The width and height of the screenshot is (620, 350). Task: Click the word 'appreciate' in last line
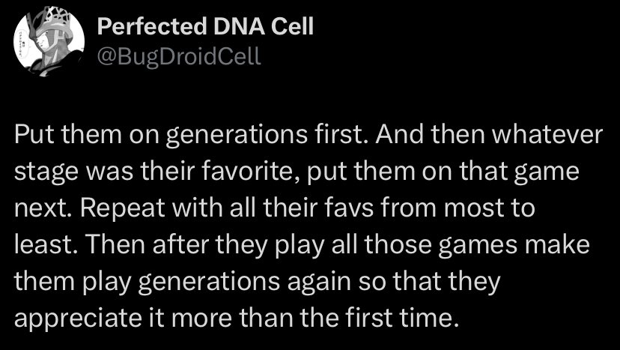78,319
